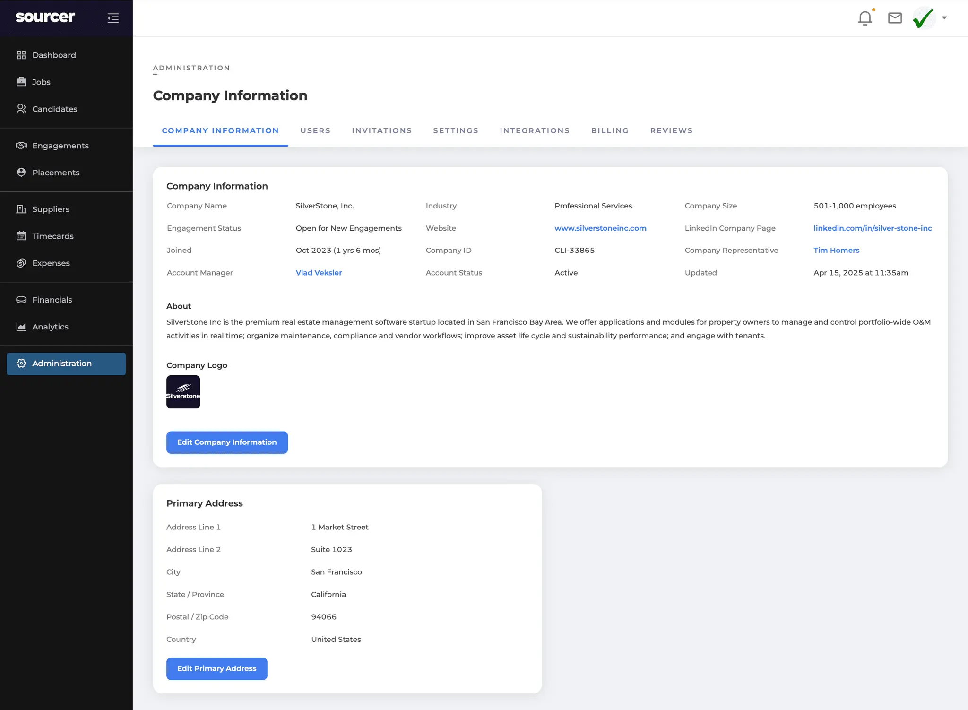Click the Joined date Oct 2023
Screen dimensions: 968x710
tap(338, 250)
